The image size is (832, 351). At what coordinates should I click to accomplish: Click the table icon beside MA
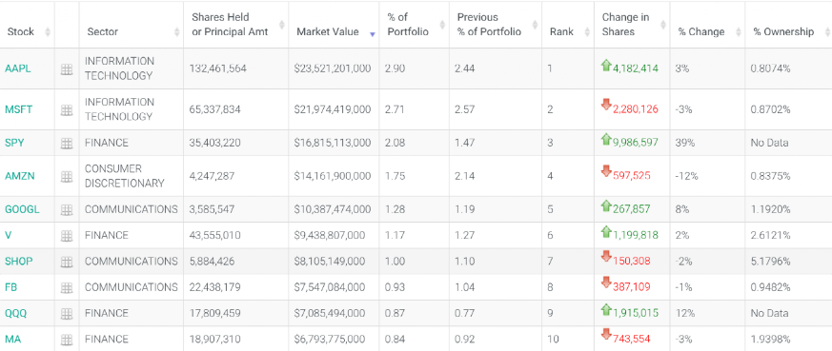pyautogui.click(x=67, y=340)
